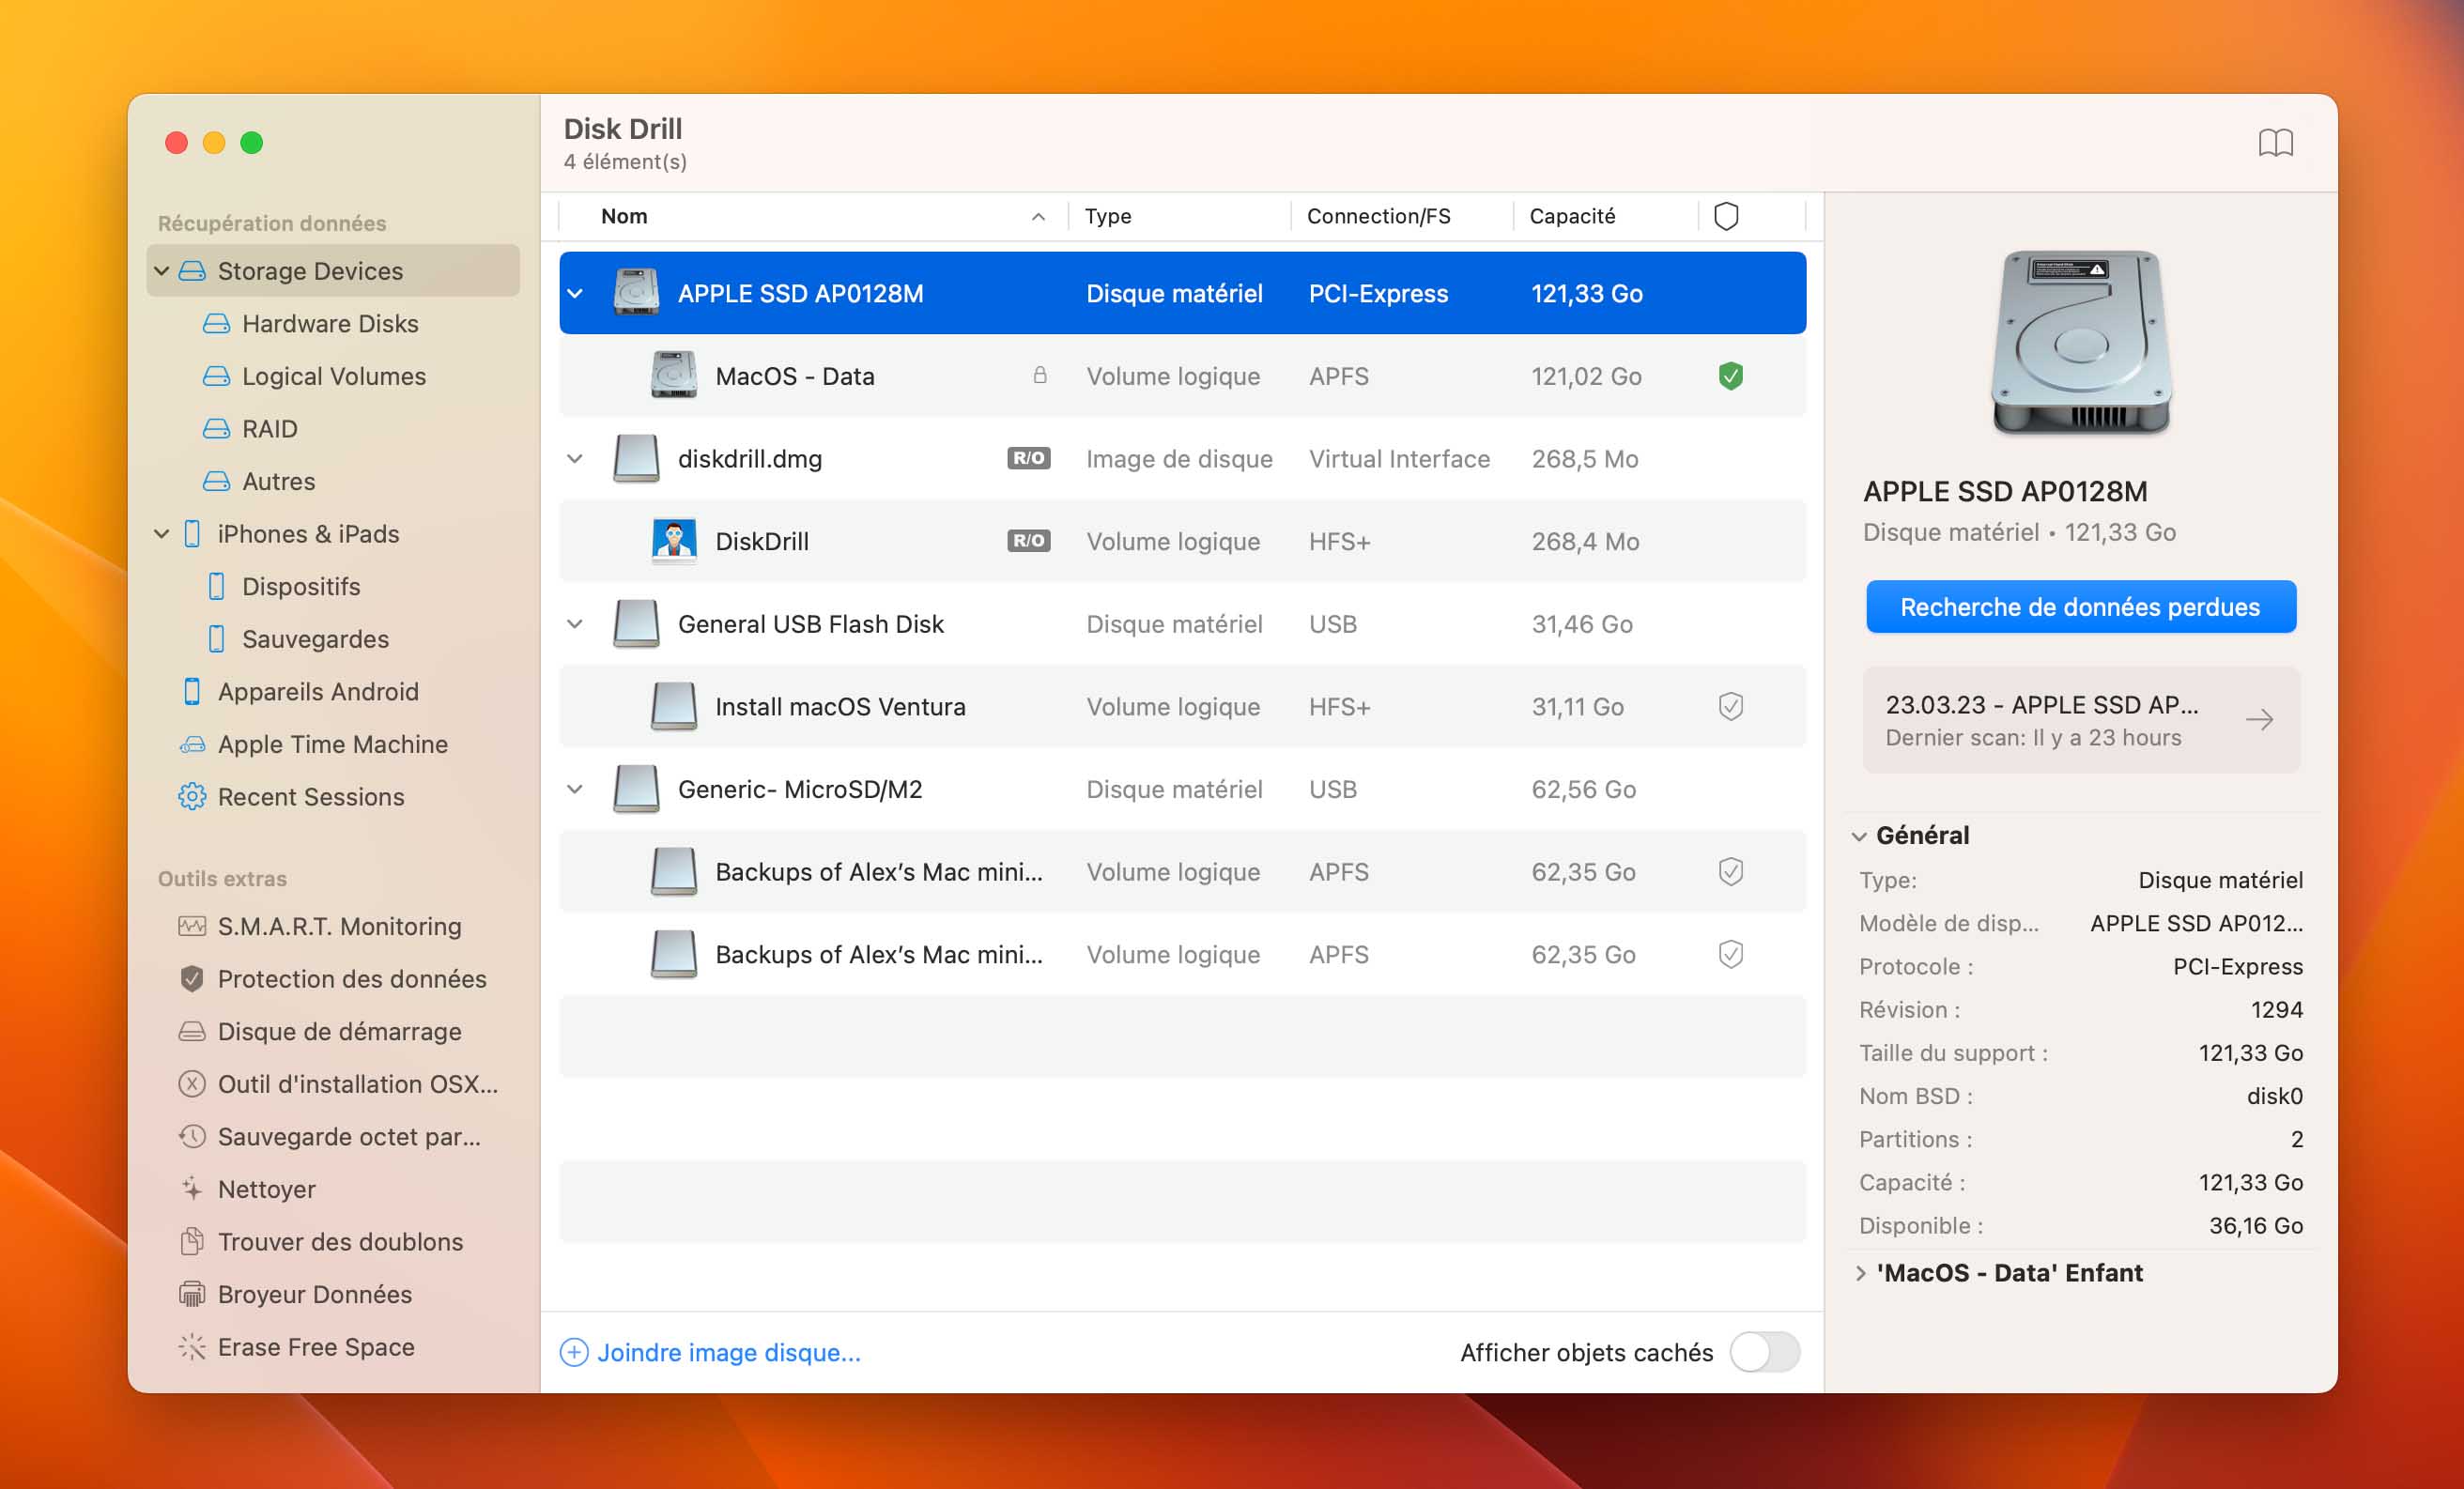
Task: Collapse the Général details section
Action: (1859, 836)
